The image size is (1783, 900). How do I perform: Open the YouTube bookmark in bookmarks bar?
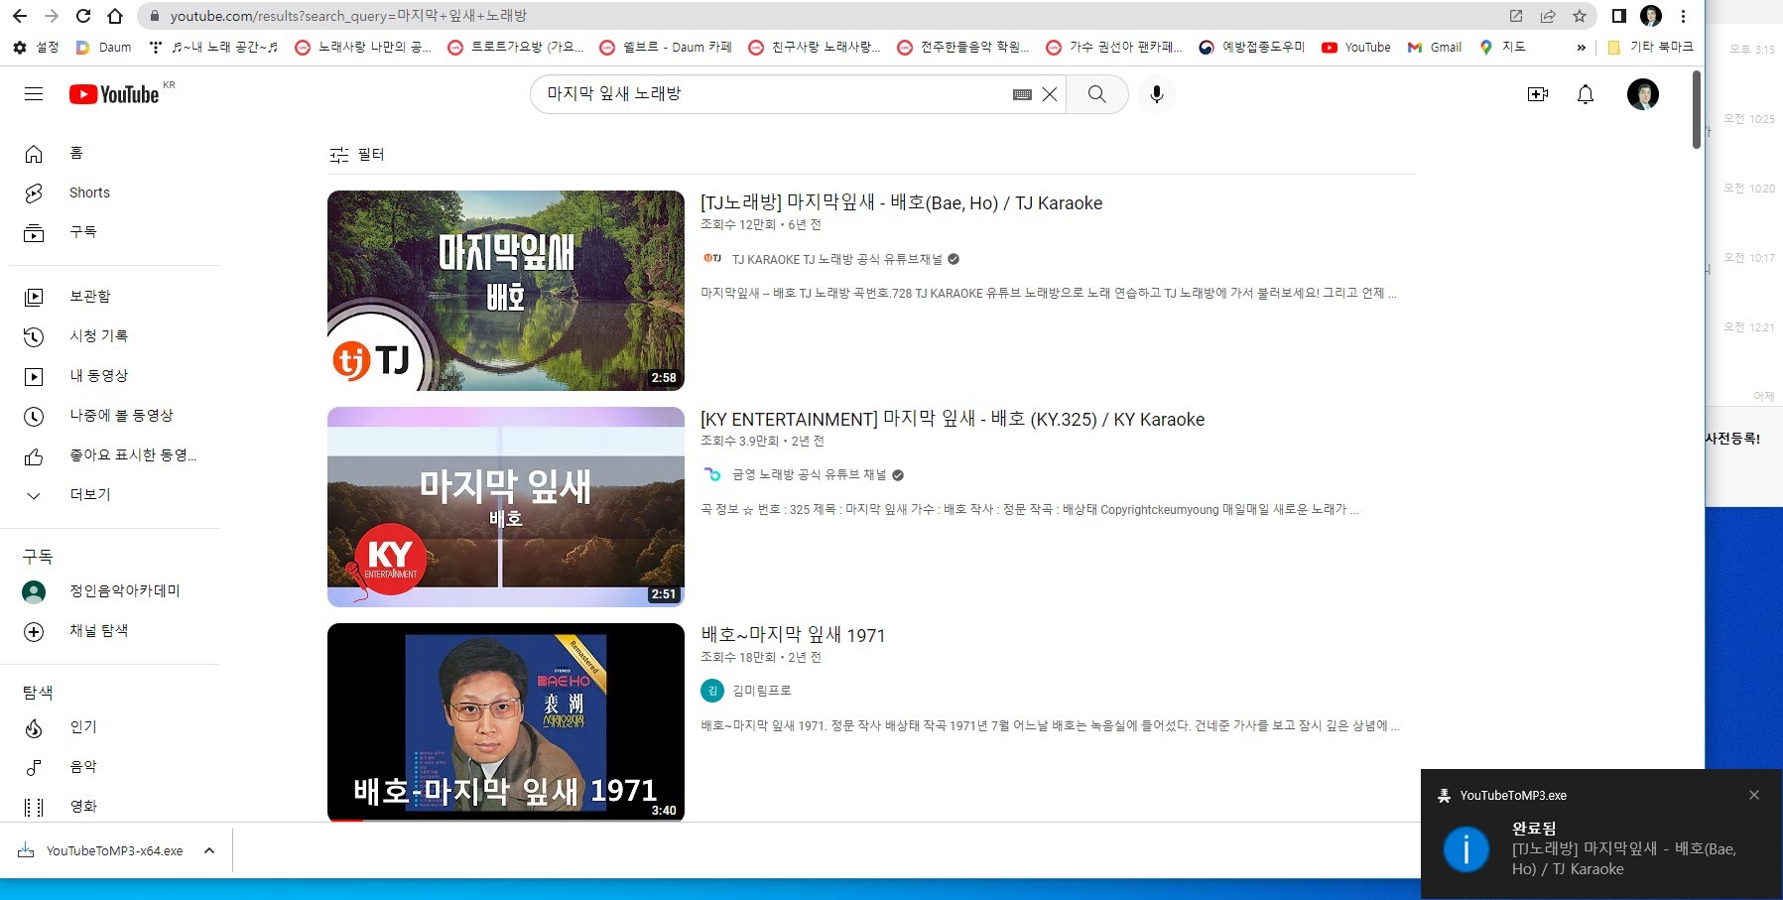(1356, 47)
